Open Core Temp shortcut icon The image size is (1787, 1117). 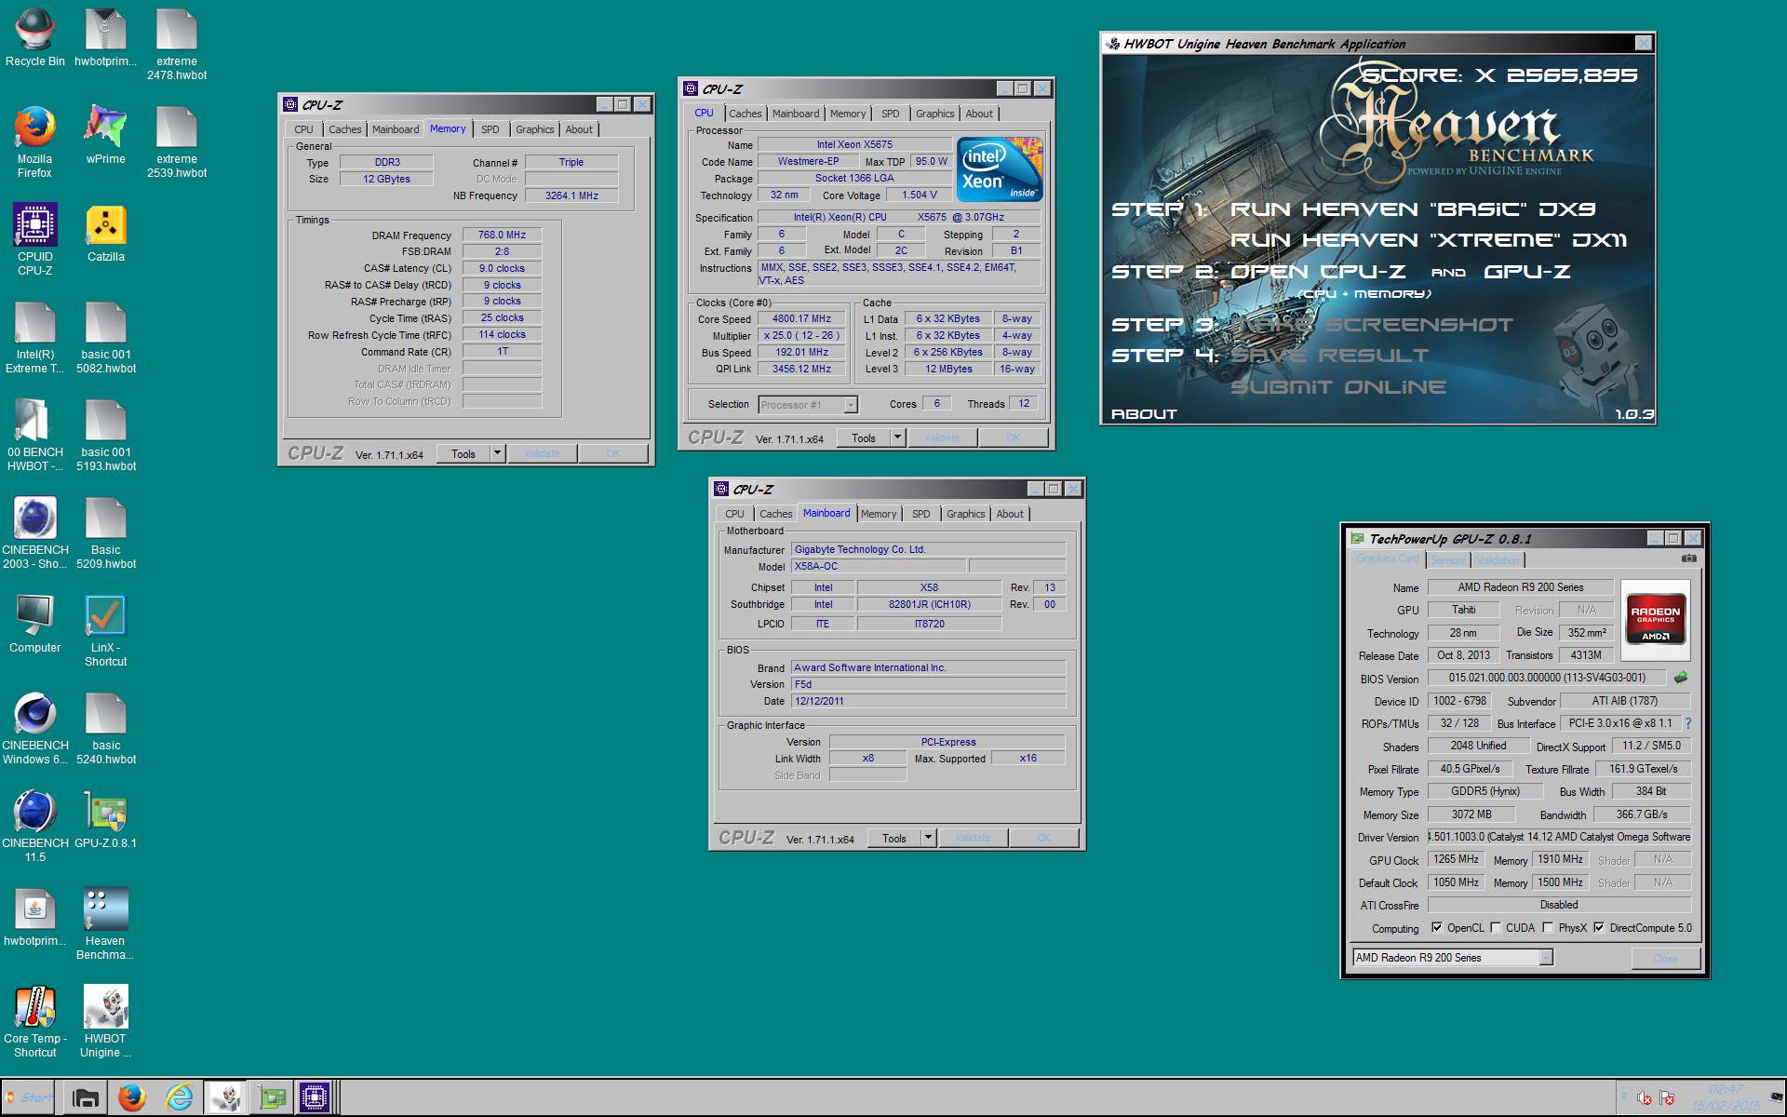[35, 1020]
